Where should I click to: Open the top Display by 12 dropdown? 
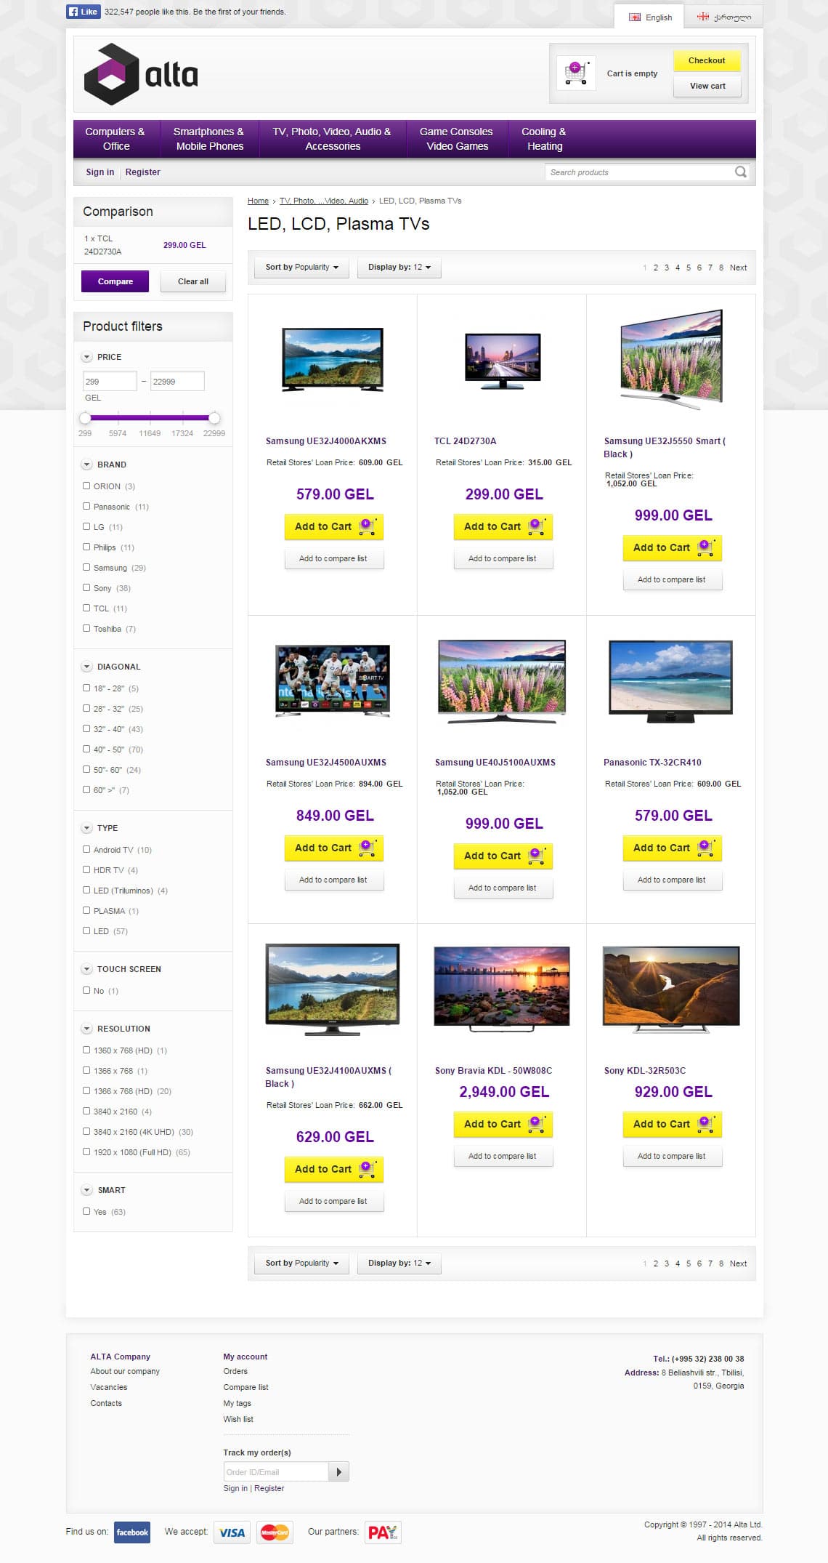(x=399, y=268)
